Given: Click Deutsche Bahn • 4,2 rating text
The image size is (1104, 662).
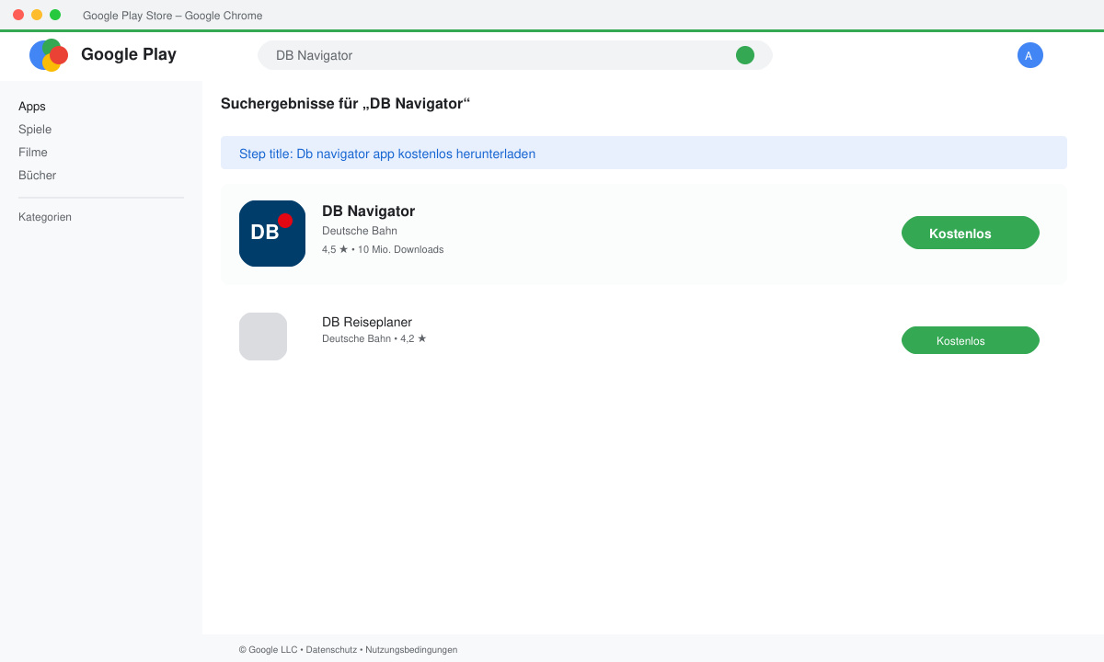Looking at the screenshot, I should point(374,338).
